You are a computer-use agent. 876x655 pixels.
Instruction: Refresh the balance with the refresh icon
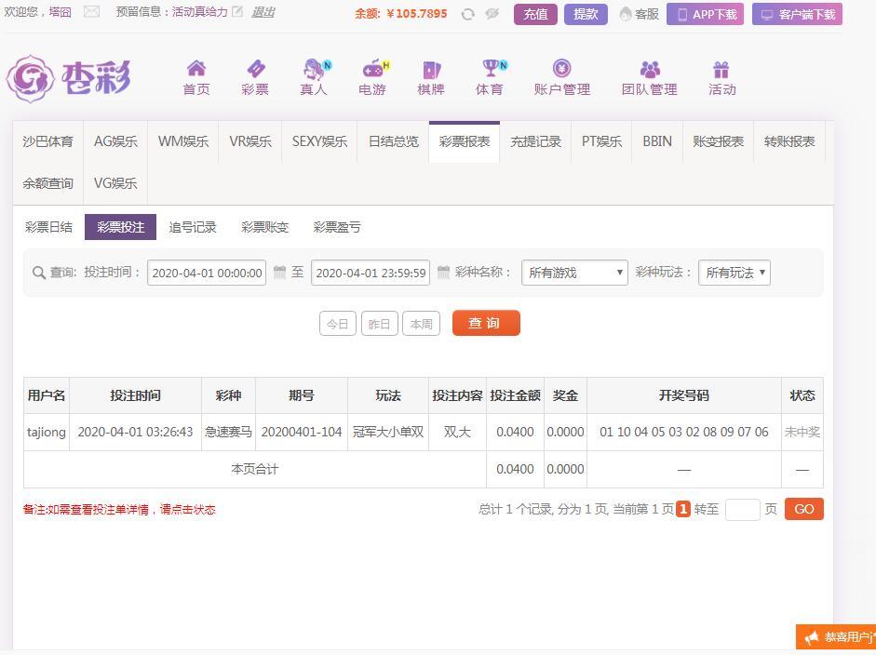pos(468,14)
